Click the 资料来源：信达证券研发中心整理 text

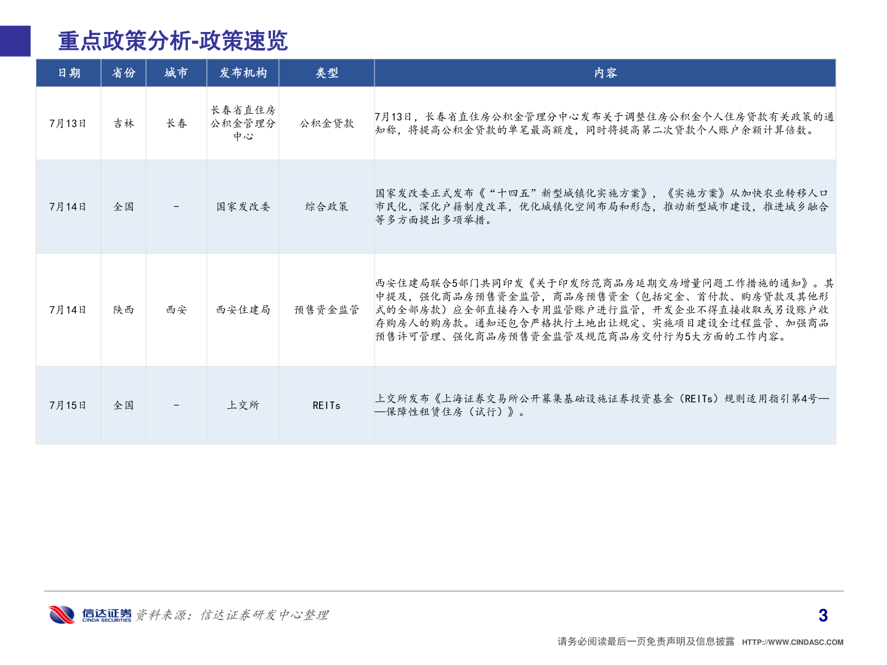233,614
